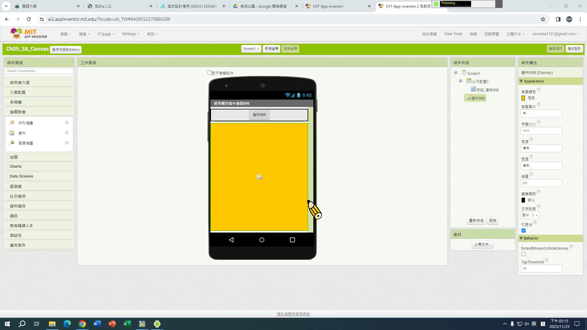Image resolution: width=587 pixels, height=330 pixels.
Task: Open Android emulator icon in taskbar
Action: 157,324
